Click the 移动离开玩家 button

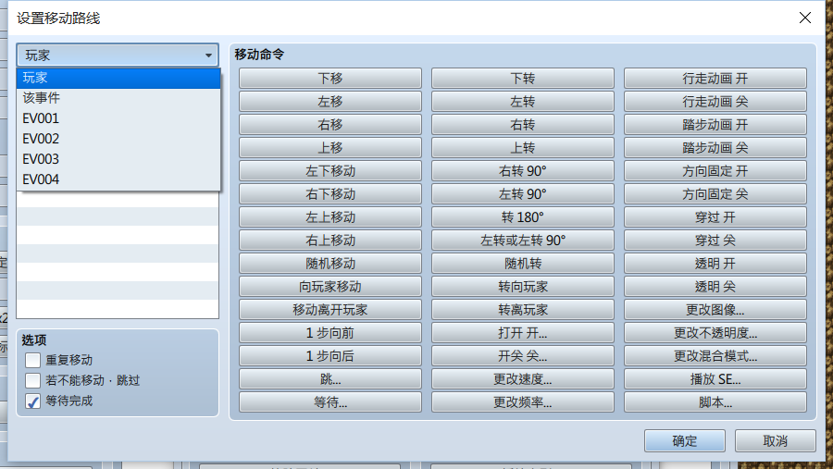tap(329, 310)
